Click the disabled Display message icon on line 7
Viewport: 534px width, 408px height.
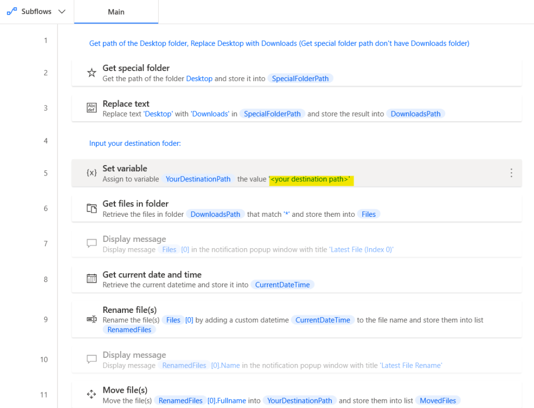point(91,243)
